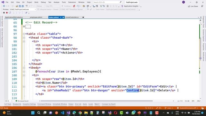Collapse the tbody element on line 106
The image size is (206, 116).
pyautogui.click(x=24, y=68)
